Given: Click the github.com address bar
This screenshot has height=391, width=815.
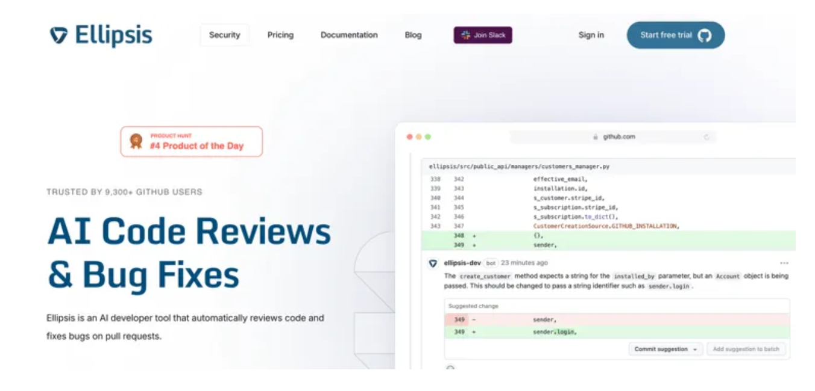Looking at the screenshot, I should tap(613, 137).
